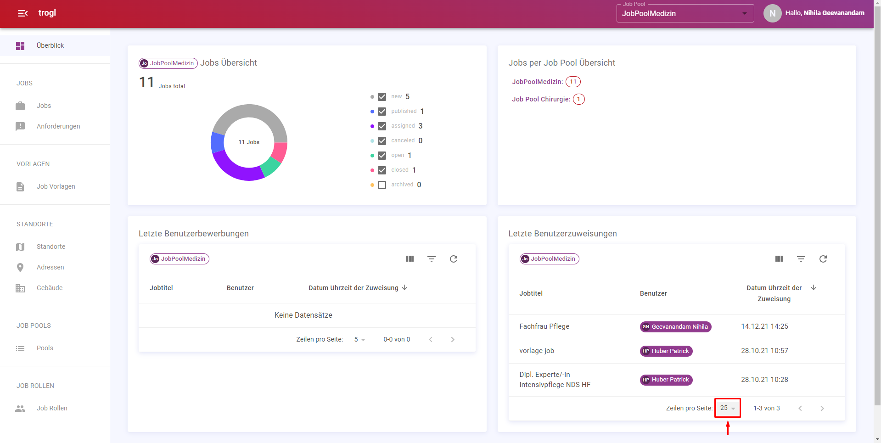The width and height of the screenshot is (881, 443).
Task: Open Pools in the sidebar
Action: 55,348
